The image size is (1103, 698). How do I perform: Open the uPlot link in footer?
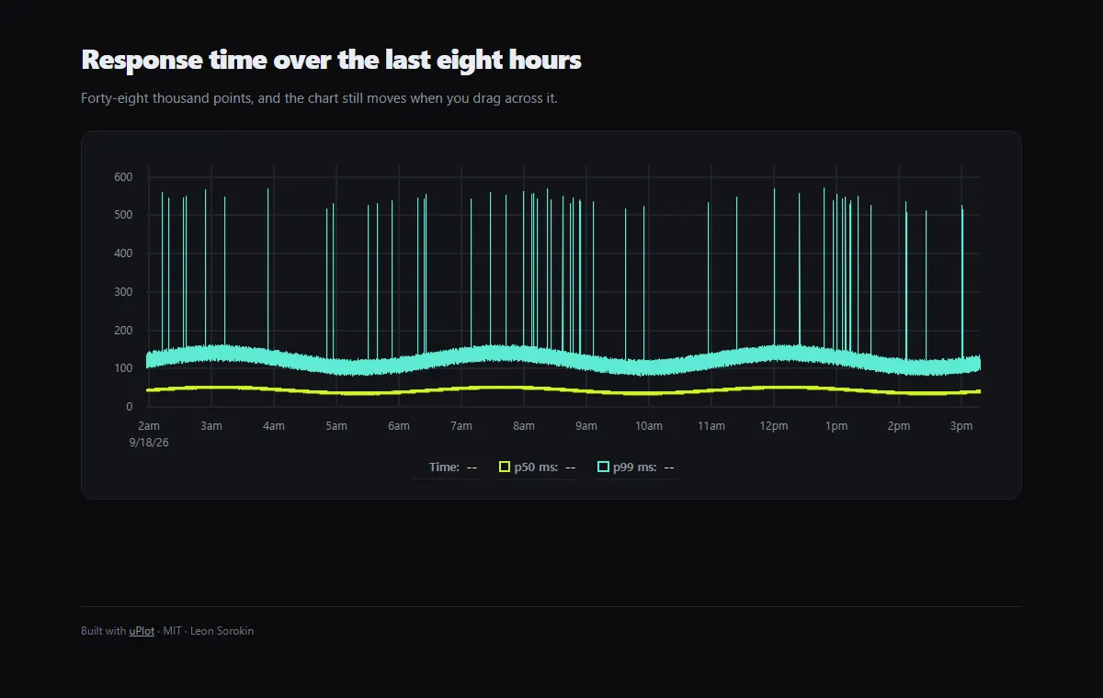[142, 631]
